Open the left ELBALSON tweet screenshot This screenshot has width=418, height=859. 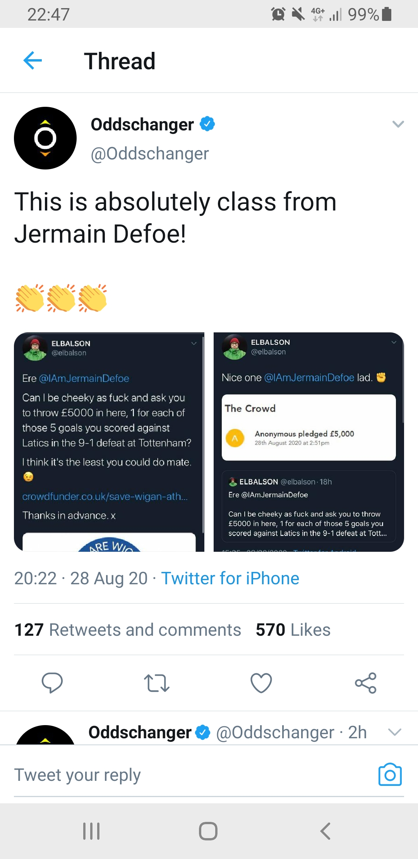[109, 442]
